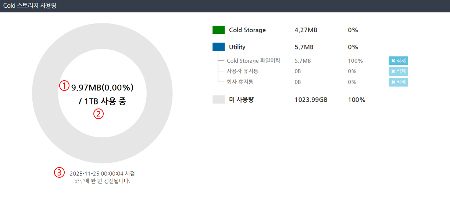
Task: Select the 사용자 휴지통 tree entry
Action: coord(242,71)
